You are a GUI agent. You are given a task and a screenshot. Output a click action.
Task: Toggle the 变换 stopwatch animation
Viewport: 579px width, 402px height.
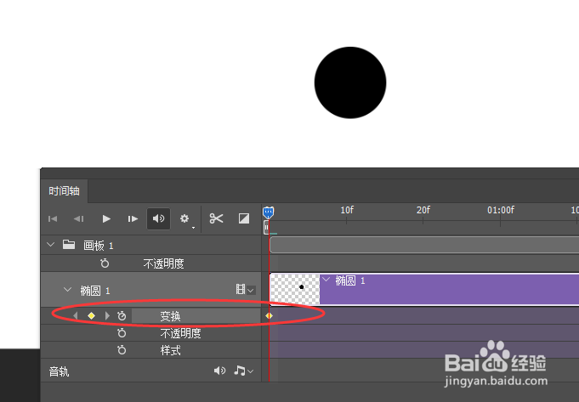point(122,315)
